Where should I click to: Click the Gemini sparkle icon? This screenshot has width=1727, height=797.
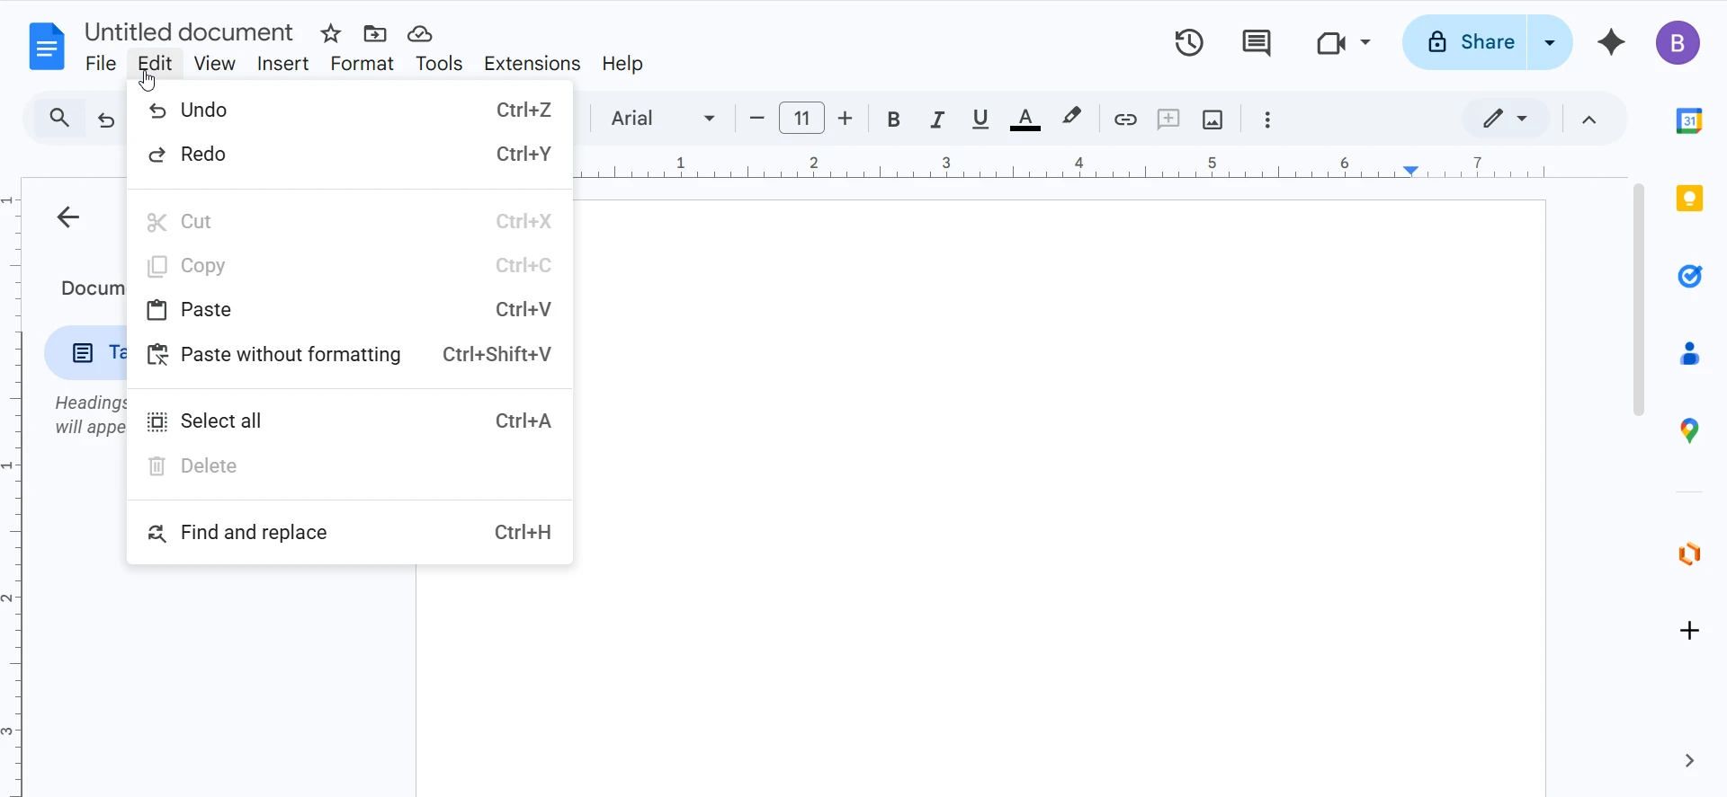(x=1611, y=42)
